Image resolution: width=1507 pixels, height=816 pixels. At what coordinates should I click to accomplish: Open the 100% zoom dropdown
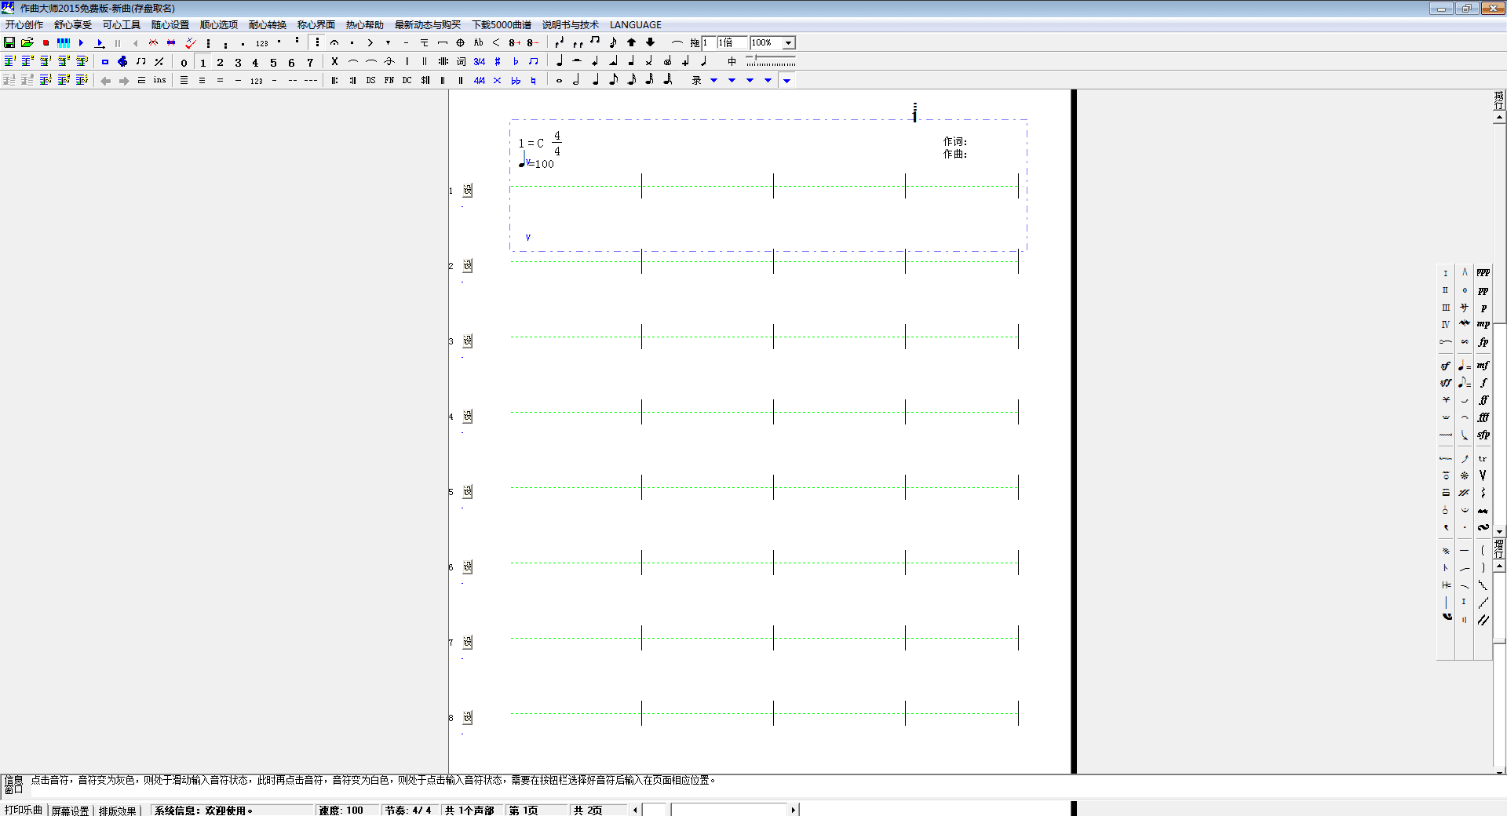[789, 42]
